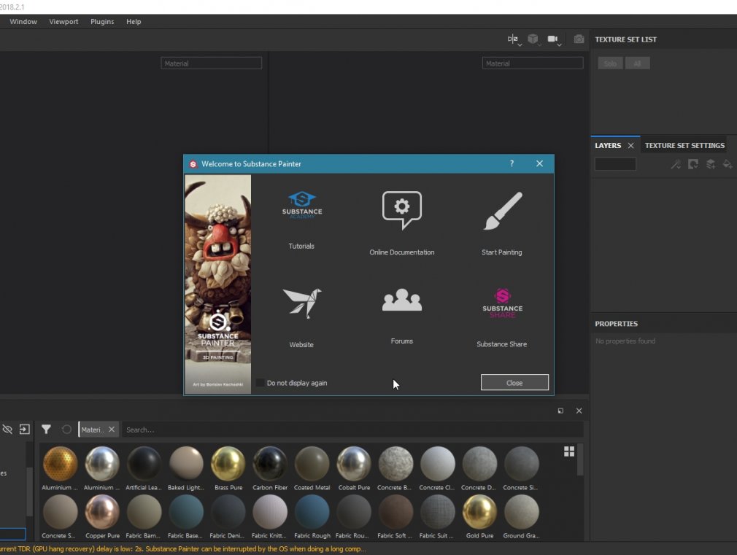Viewport: 737px width, 555px height.
Task: Choose the Start Painting brush icon
Action: click(503, 211)
